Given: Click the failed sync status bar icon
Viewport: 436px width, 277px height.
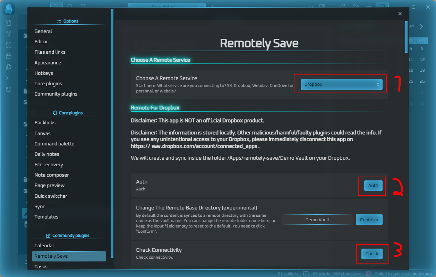Looking at the screenshot, I should (x=368, y=274).
